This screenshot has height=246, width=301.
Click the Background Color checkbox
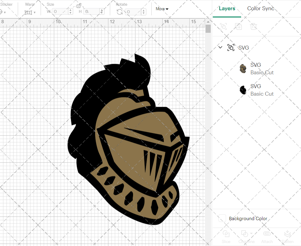click(x=222, y=219)
